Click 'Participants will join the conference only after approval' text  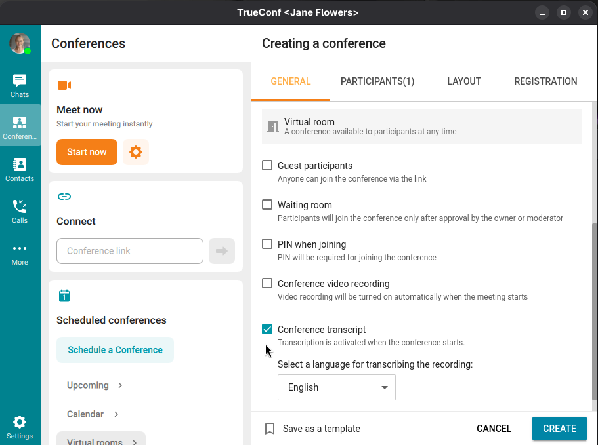coord(420,218)
